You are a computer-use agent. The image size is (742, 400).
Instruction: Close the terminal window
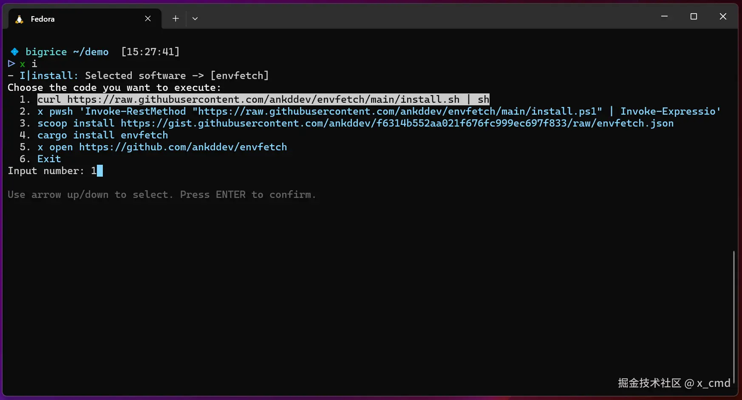point(723,17)
